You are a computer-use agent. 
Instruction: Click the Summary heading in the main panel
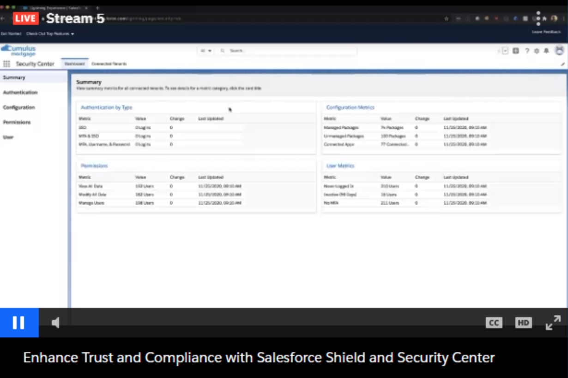(x=89, y=82)
